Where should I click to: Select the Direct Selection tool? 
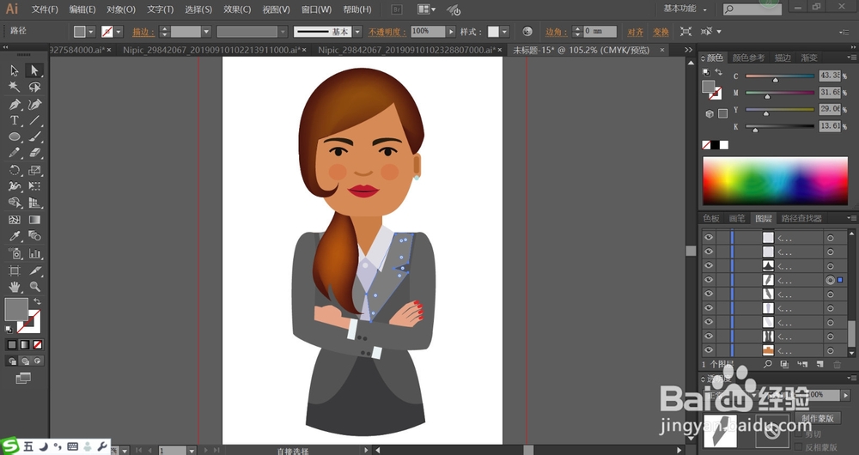click(x=34, y=70)
